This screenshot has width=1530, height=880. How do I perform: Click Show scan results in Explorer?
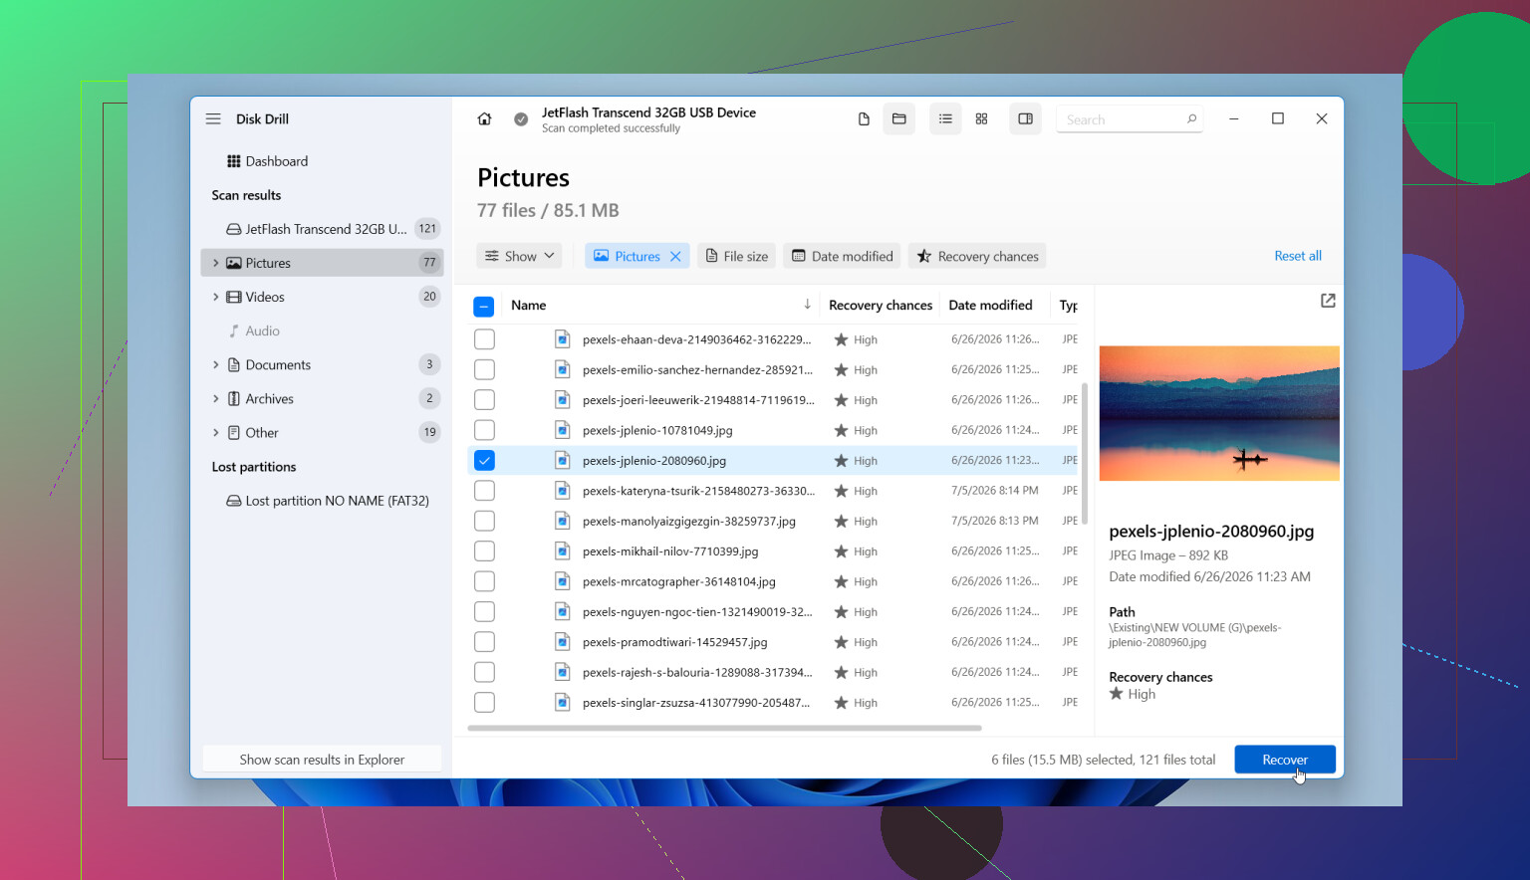[x=322, y=760]
